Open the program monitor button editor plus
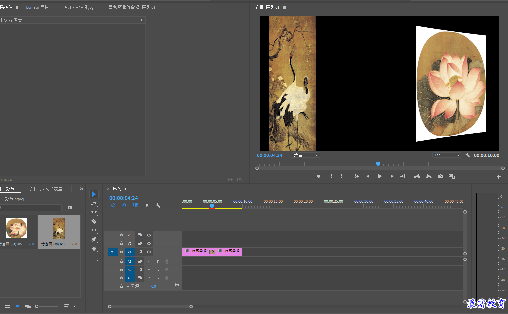This screenshot has height=314, width=508. click(x=499, y=177)
